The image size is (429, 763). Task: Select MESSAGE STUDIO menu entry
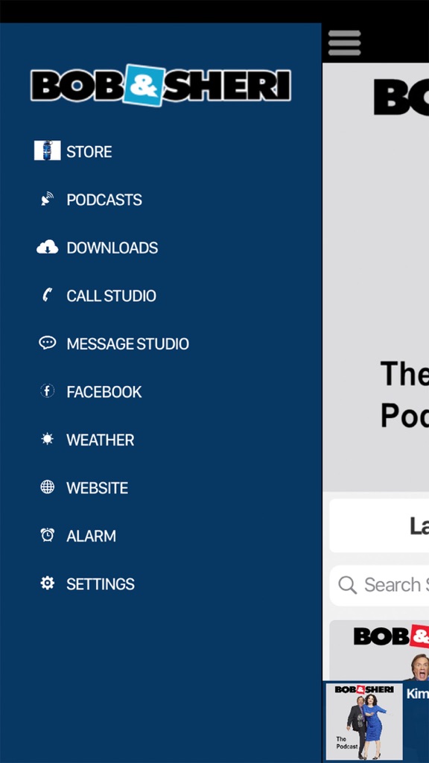(128, 344)
